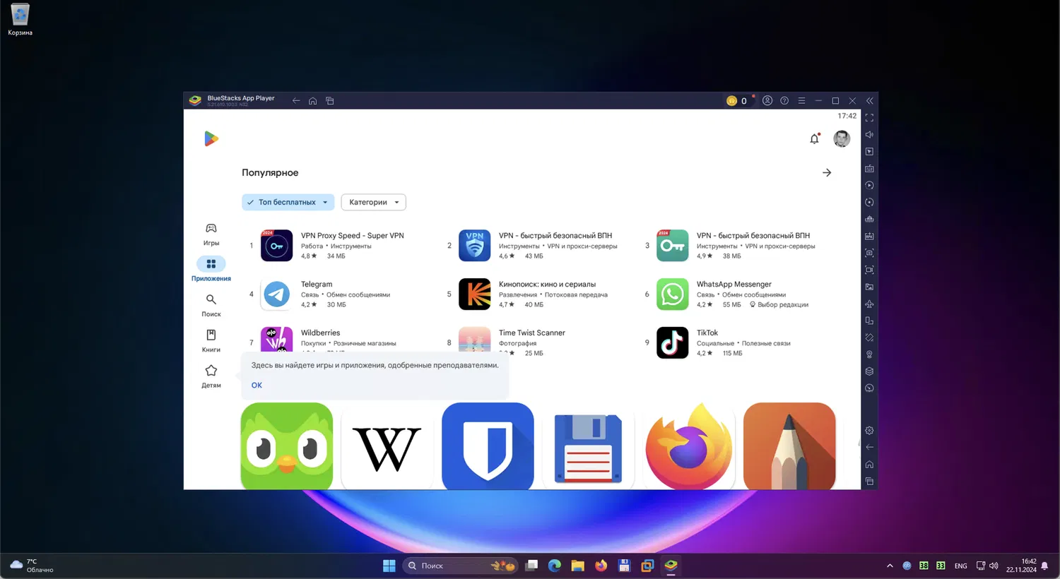Open the Duolingo owl app thumbnail

coord(286,446)
